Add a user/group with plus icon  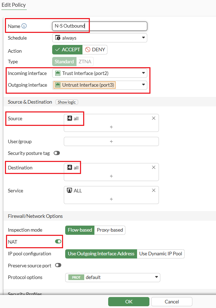[111, 141]
